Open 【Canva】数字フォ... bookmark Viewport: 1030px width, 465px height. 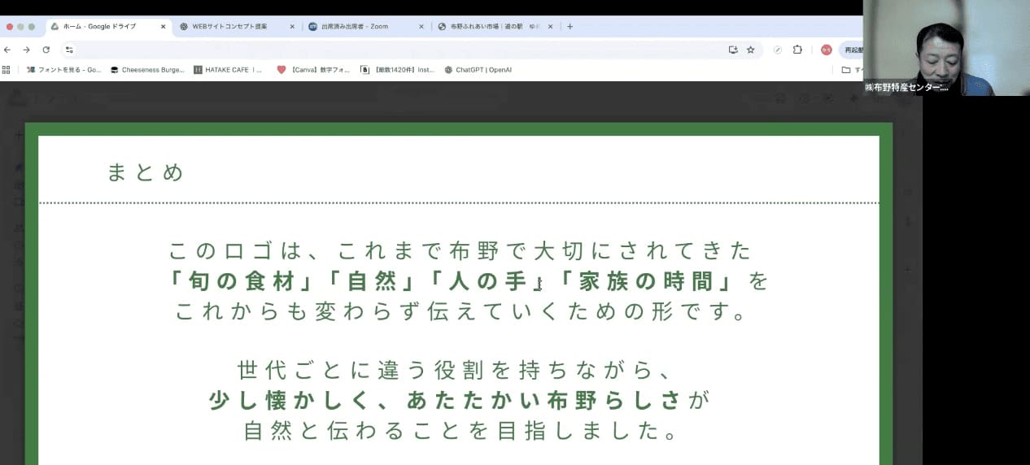click(x=313, y=70)
